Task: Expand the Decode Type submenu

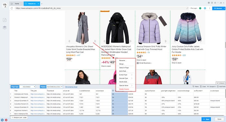Action: [125, 78]
